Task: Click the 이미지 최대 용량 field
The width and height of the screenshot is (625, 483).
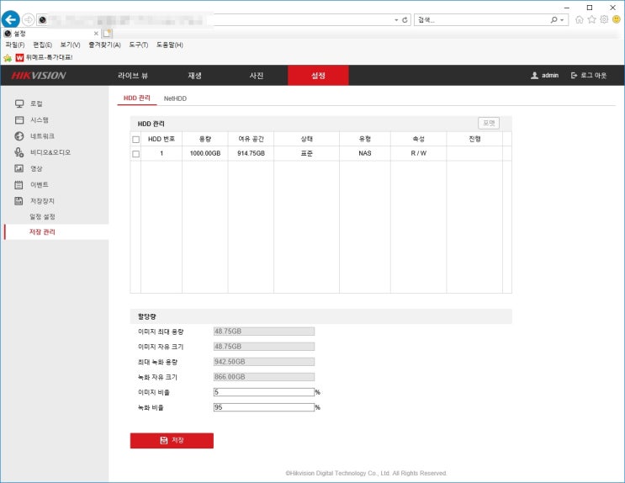Action: 264,332
